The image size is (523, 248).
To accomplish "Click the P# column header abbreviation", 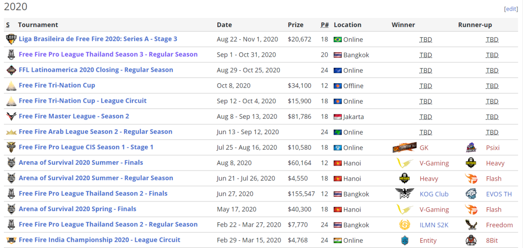I will (x=324, y=25).
